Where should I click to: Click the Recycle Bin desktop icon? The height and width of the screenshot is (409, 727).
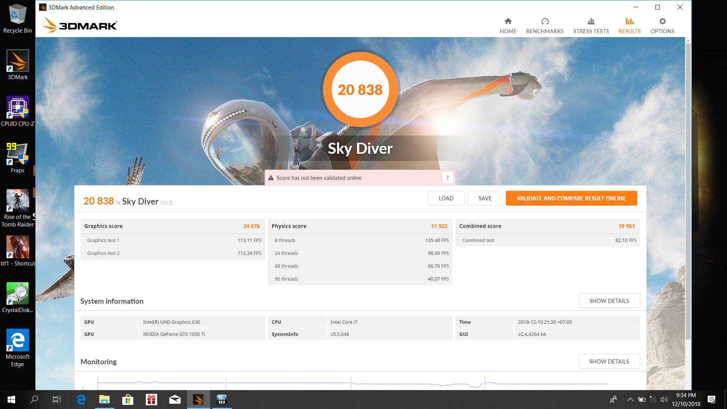tap(17, 19)
